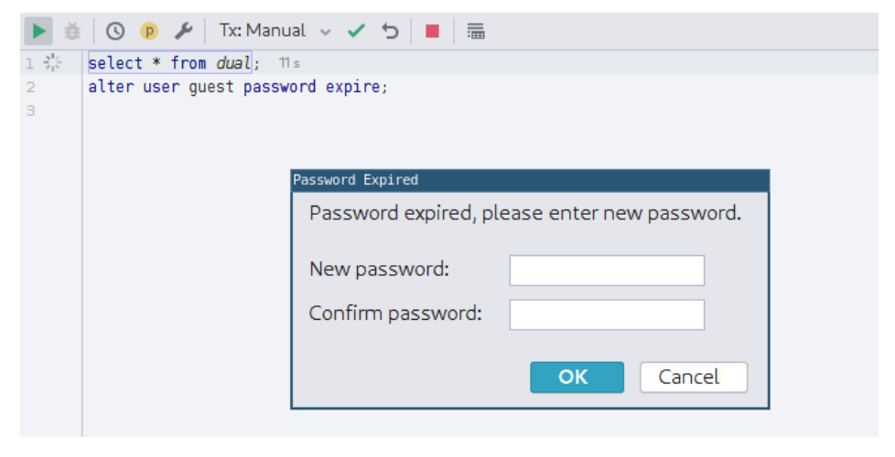Click alter user guest password expire line

click(x=237, y=87)
